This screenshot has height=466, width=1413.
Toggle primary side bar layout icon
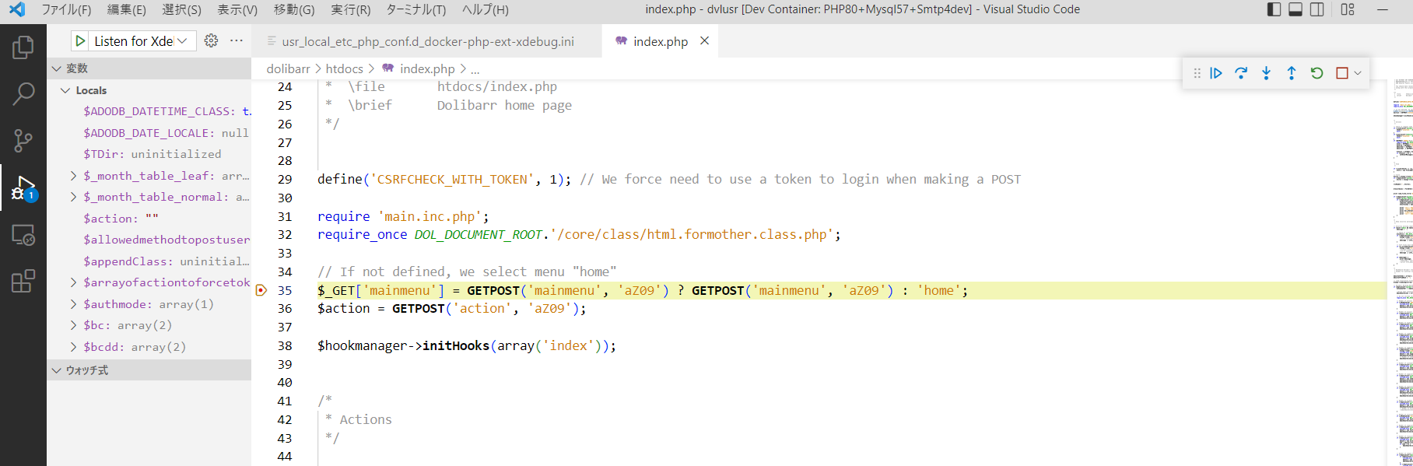tap(1274, 9)
